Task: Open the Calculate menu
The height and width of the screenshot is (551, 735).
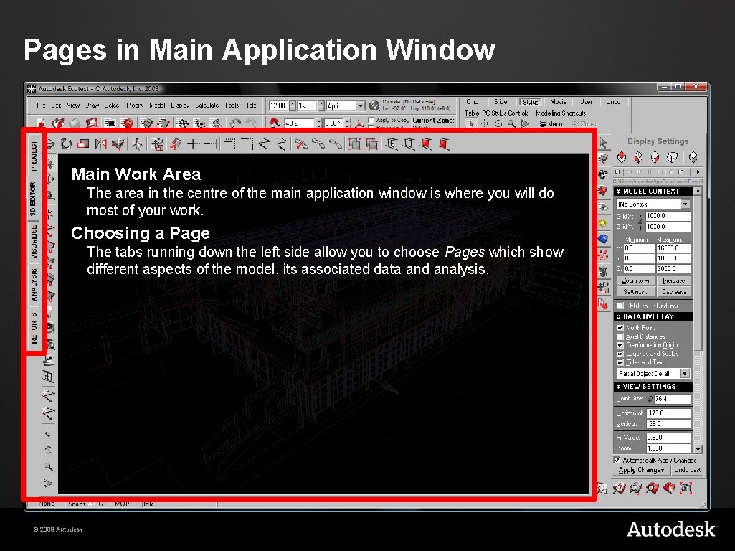Action: tap(207, 105)
